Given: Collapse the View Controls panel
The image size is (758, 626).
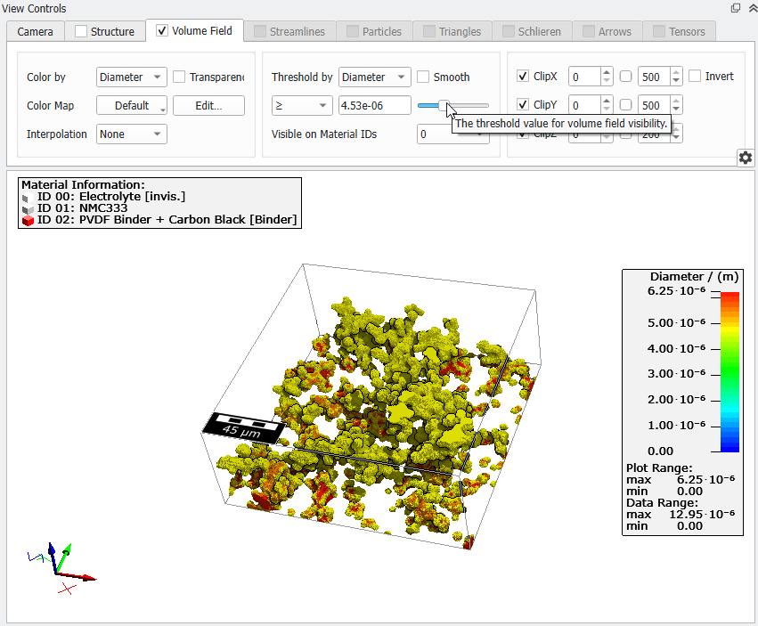Looking at the screenshot, I should coord(752,8).
